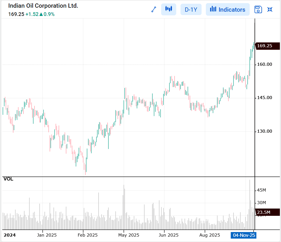Click the May 2025 date axis label

click(x=129, y=235)
